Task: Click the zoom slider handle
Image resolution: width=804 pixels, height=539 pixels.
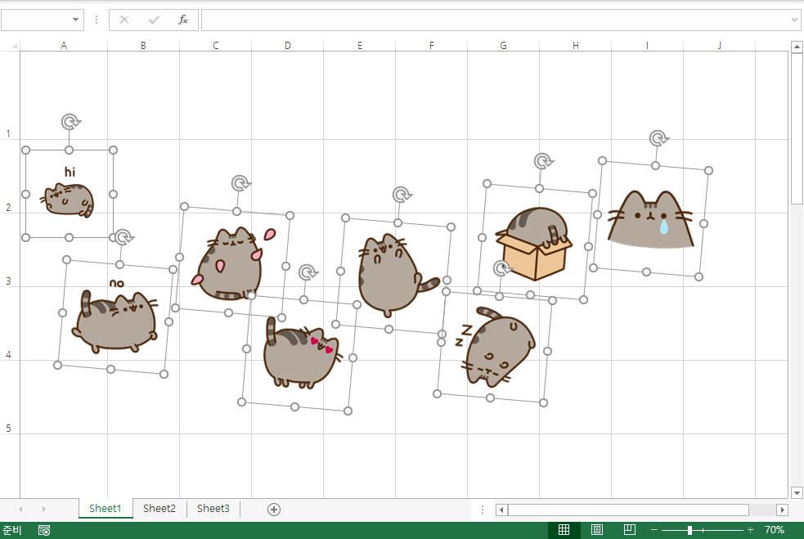Action: pos(689,530)
